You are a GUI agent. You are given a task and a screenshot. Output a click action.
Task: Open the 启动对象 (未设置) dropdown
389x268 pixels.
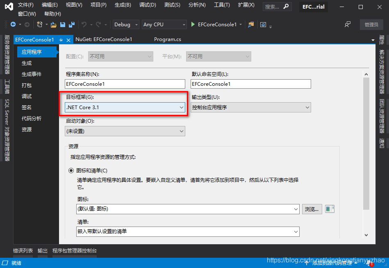pos(125,131)
